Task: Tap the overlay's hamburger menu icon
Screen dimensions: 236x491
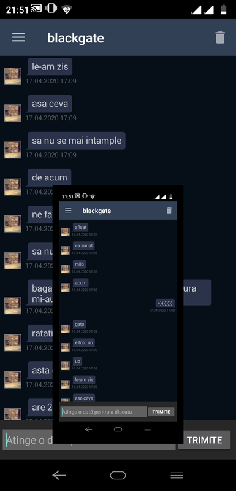Action: (x=68, y=211)
